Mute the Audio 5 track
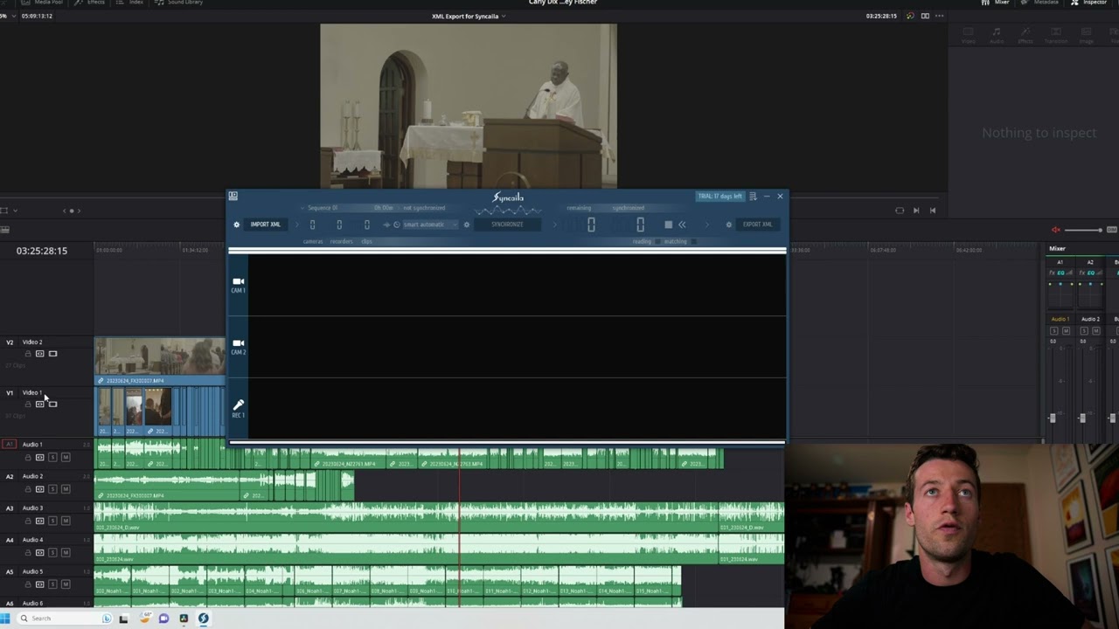The image size is (1119, 629). click(66, 584)
